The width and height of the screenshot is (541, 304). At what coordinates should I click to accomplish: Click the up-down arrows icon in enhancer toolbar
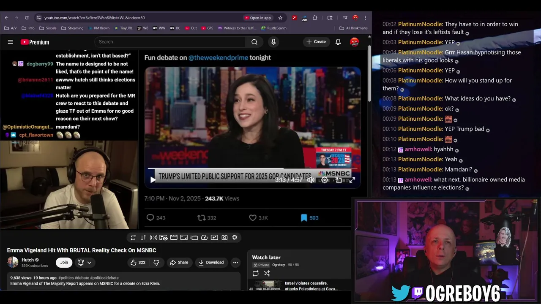tap(143, 238)
